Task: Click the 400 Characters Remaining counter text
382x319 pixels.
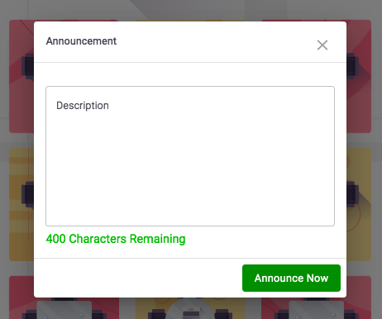Action: pyautogui.click(x=116, y=239)
